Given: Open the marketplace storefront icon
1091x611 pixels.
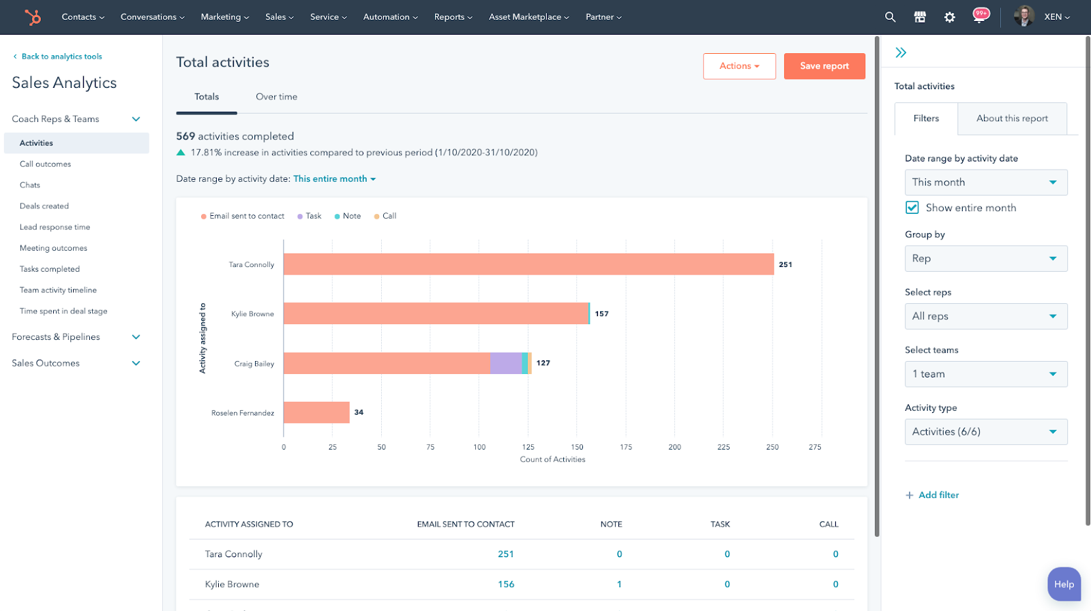Looking at the screenshot, I should point(920,17).
